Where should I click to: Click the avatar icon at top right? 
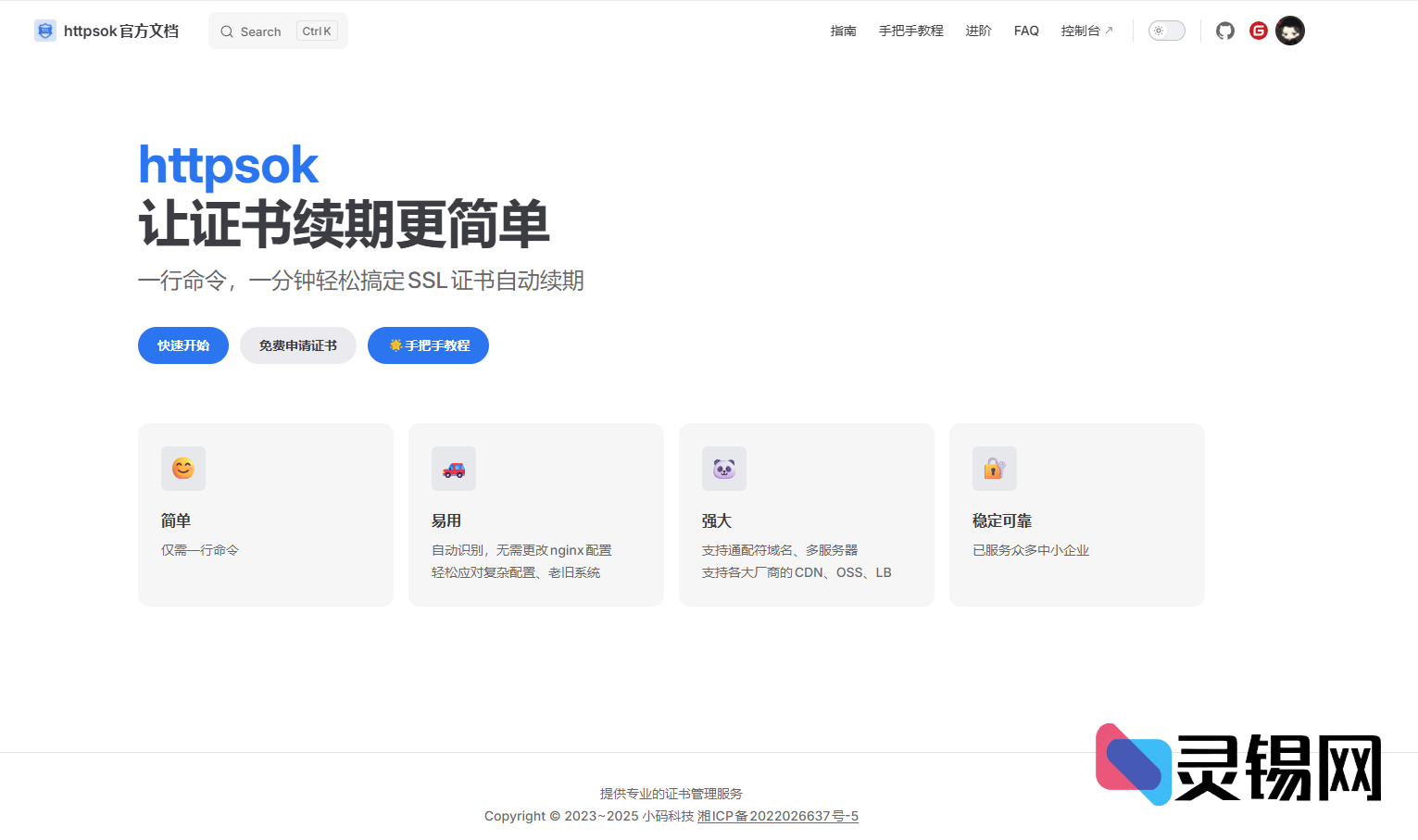click(x=1290, y=30)
